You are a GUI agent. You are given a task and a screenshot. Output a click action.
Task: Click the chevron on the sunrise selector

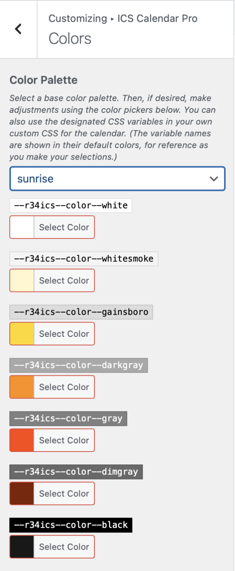[x=214, y=179]
